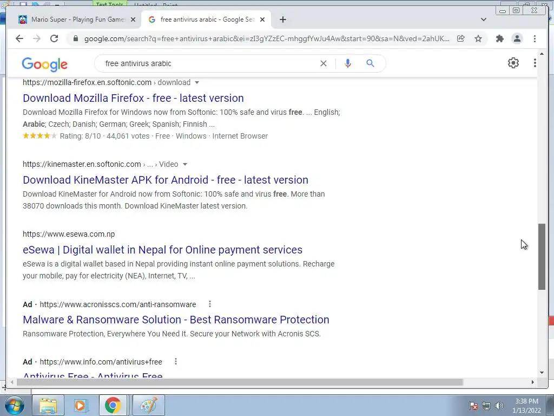Open the Antivirus Free ad link
This screenshot has height=416, width=554.
click(93, 375)
